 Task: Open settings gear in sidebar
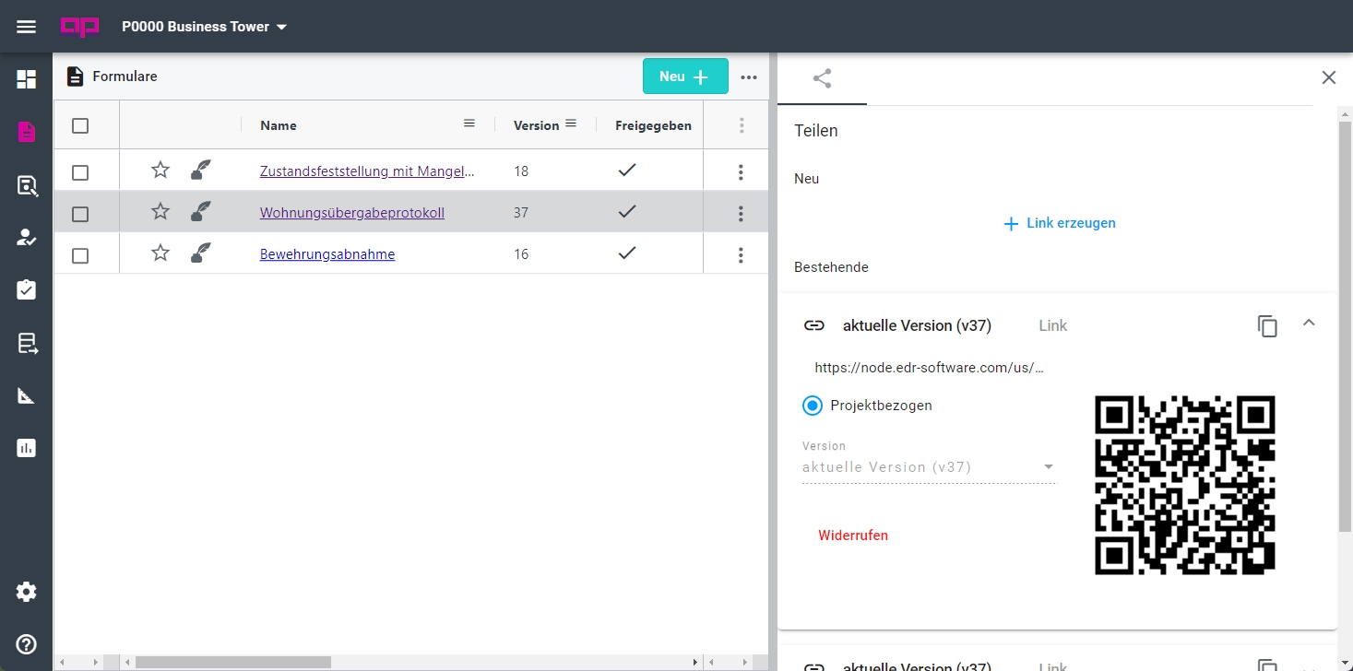click(x=26, y=592)
